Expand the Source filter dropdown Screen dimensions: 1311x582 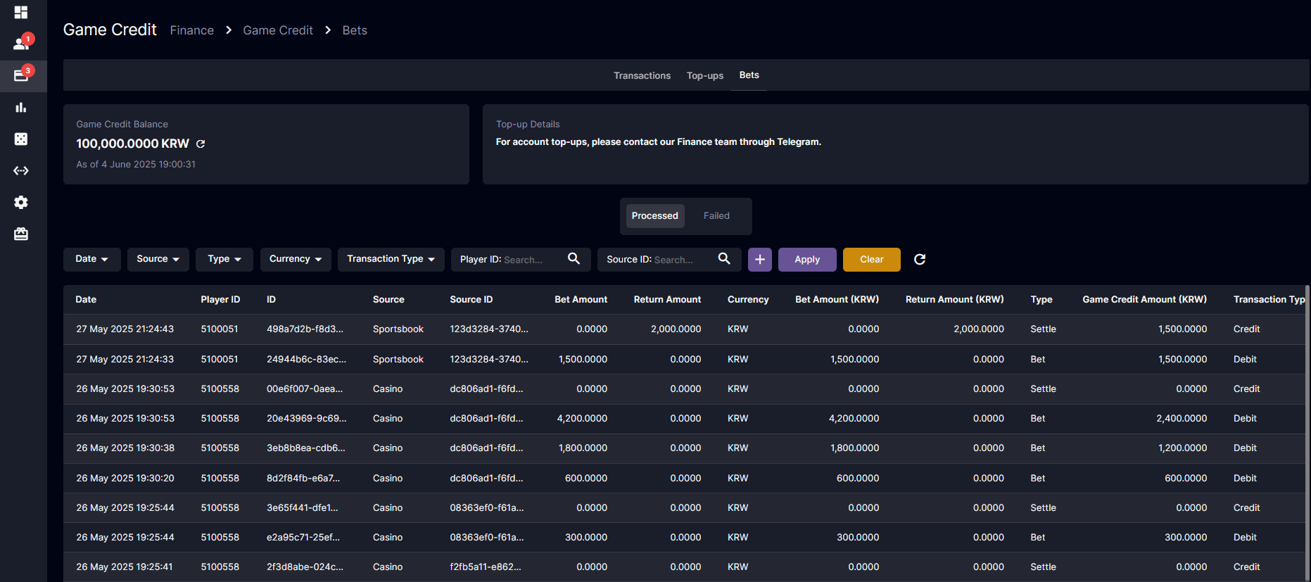(158, 259)
